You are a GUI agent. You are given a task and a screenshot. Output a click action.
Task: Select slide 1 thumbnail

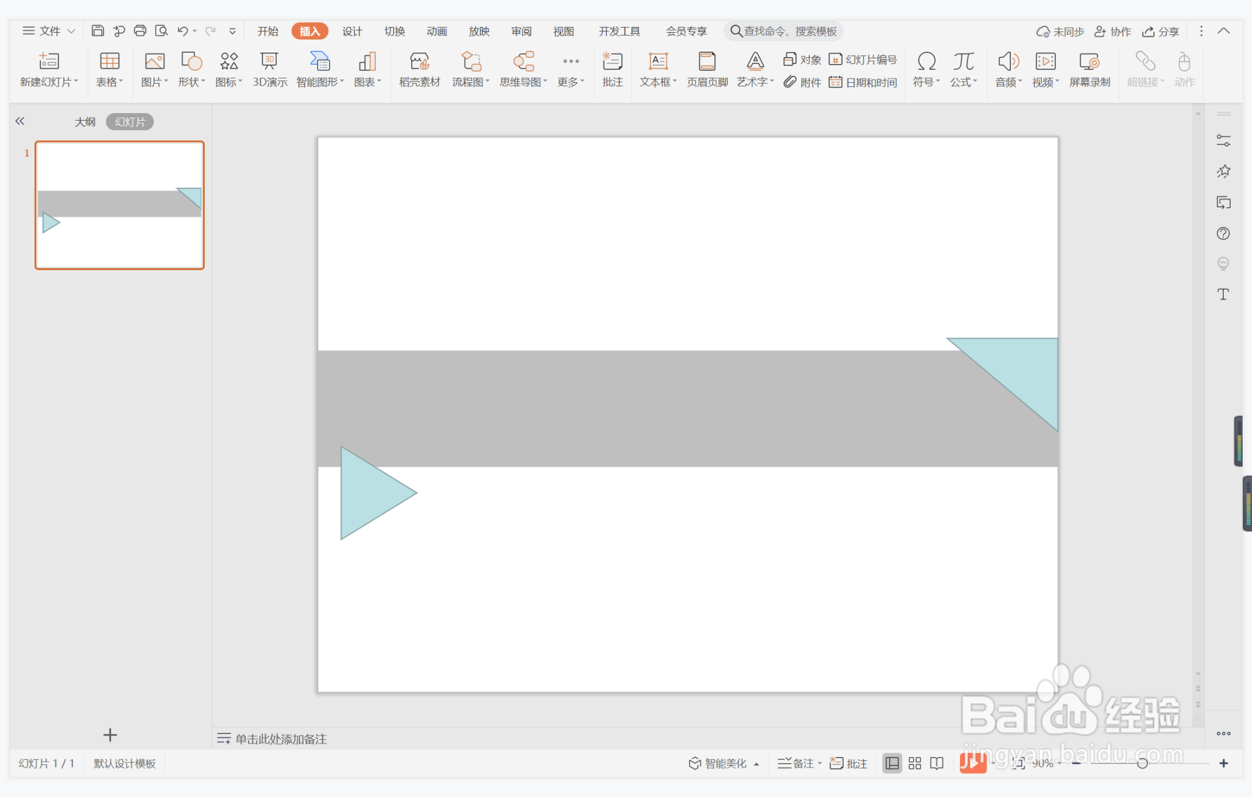(119, 205)
